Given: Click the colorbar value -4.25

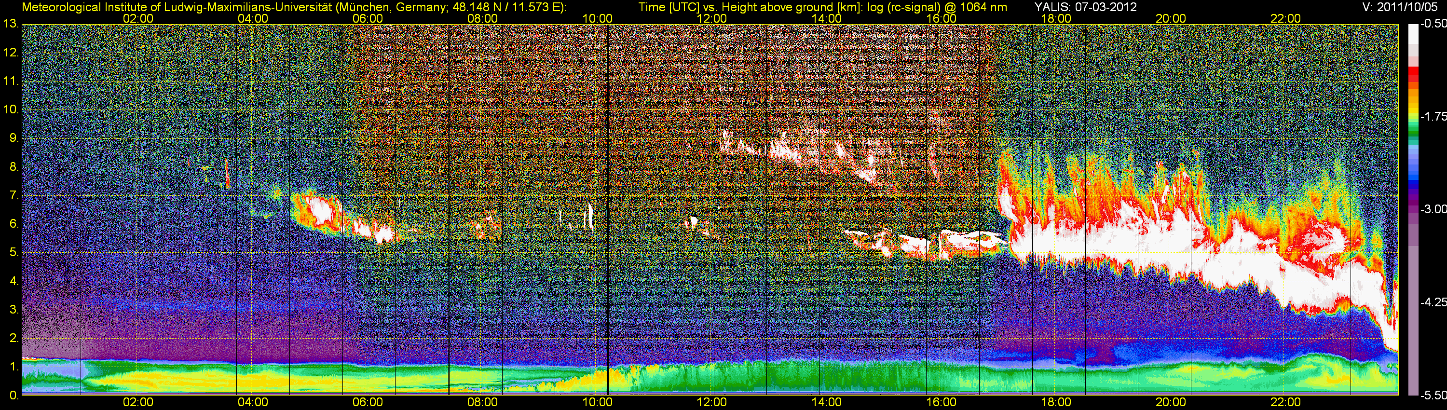Looking at the screenshot, I should [x=1433, y=302].
